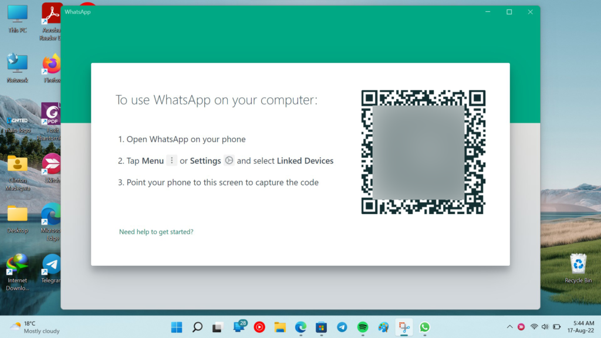Screen dimensions: 601x338
Task: Maximize the WhatsApp window
Action: [x=509, y=12]
